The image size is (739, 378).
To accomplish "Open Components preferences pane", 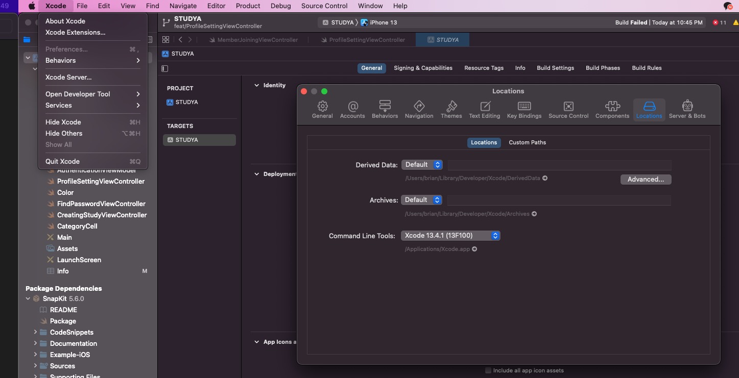I will pyautogui.click(x=612, y=109).
